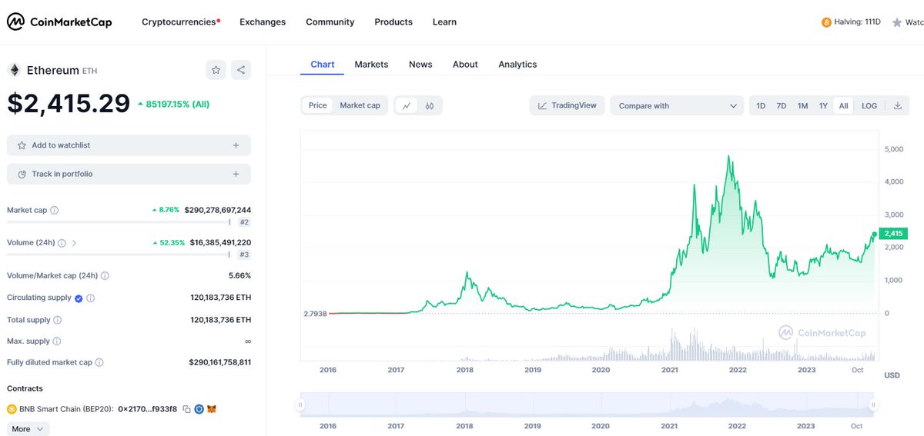Viewport: 924px width, 436px height.
Task: Open Products menu
Action: click(393, 22)
